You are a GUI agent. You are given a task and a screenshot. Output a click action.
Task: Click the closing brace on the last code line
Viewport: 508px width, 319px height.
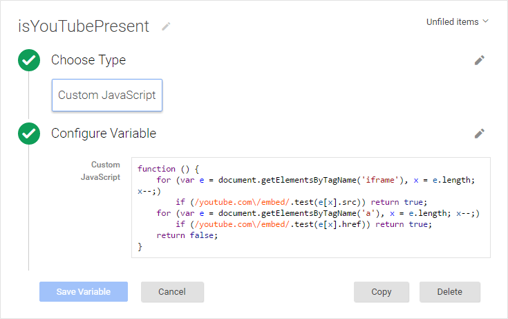coord(140,246)
